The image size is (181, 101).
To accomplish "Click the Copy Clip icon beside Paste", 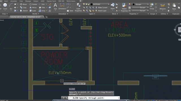I will click(179, 8).
